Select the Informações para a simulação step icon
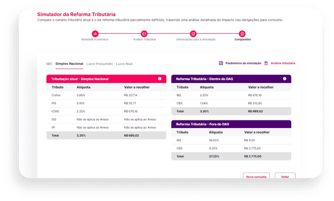 coord(193,34)
